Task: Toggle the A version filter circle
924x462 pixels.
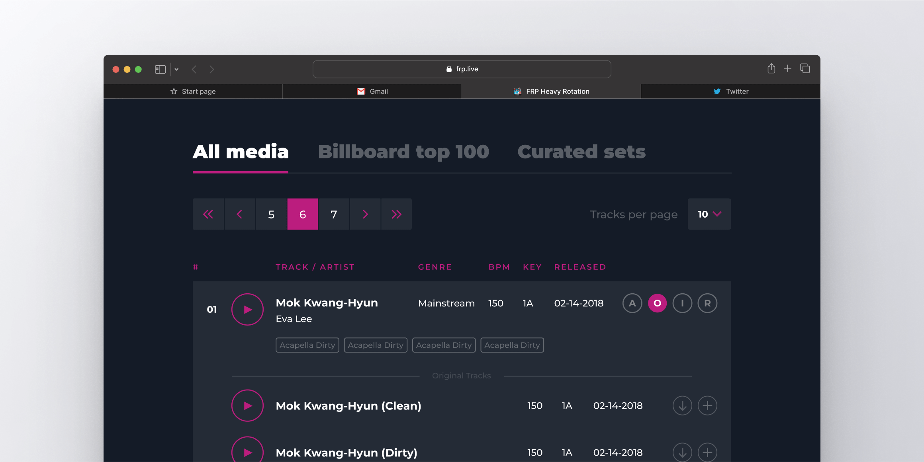Action: point(632,303)
